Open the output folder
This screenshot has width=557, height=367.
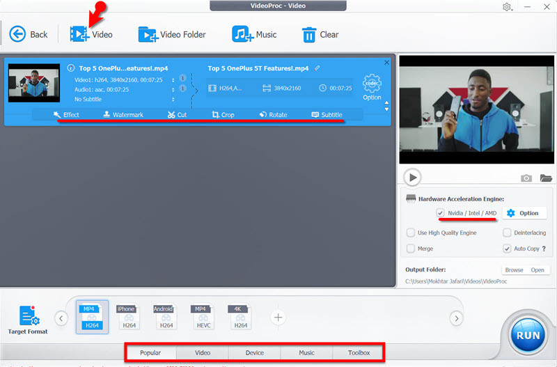(x=538, y=270)
